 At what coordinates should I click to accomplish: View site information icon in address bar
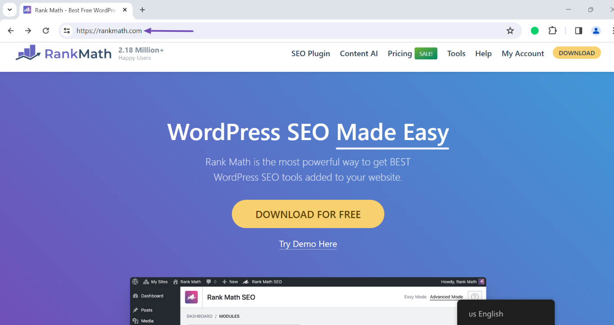coord(67,31)
